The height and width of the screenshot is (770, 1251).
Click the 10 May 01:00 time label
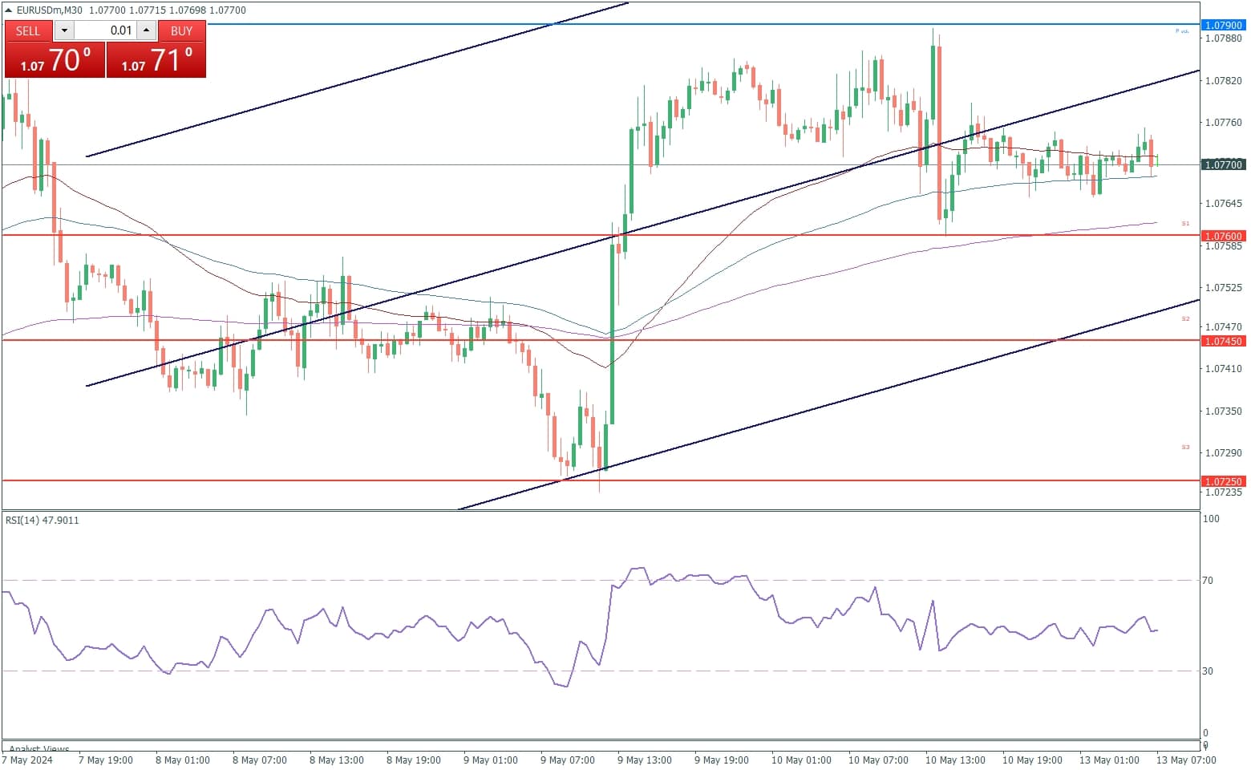click(801, 760)
